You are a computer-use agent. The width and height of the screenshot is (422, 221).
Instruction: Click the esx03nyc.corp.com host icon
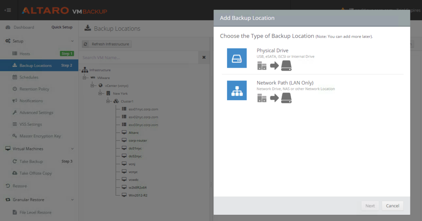click(x=124, y=124)
